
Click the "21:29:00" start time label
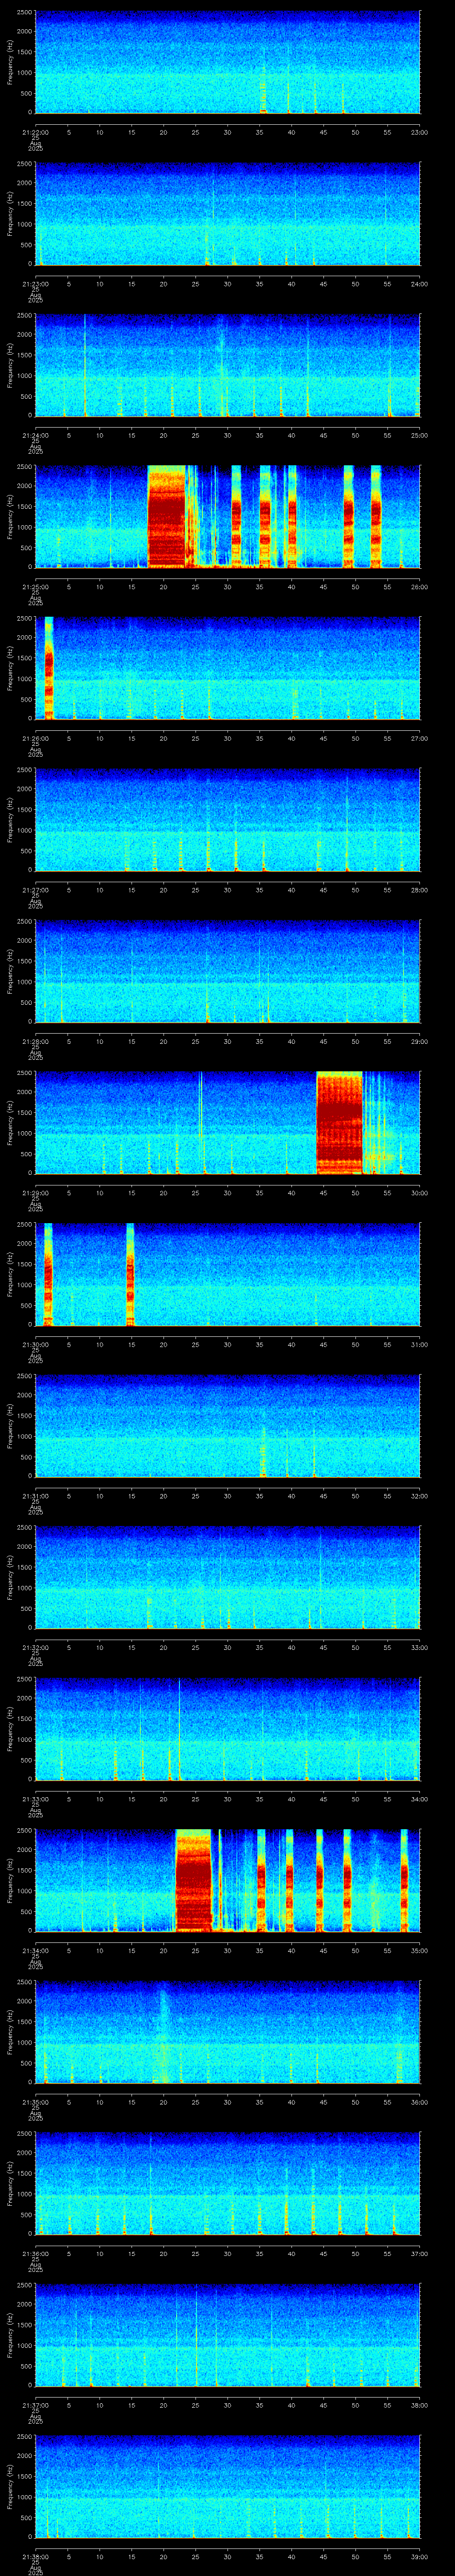click(35, 1193)
